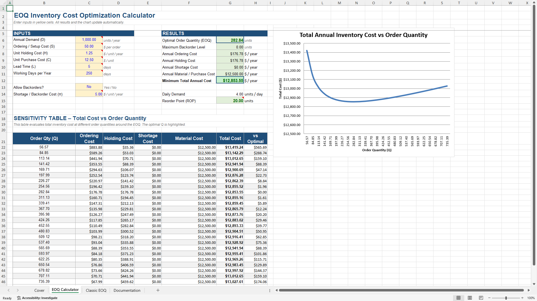Select the Working Days cell 250
The height and width of the screenshot is (301, 537).
89,73
